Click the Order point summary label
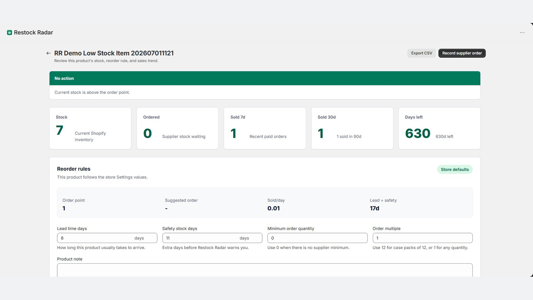Image resolution: width=533 pixels, height=300 pixels. click(x=74, y=200)
